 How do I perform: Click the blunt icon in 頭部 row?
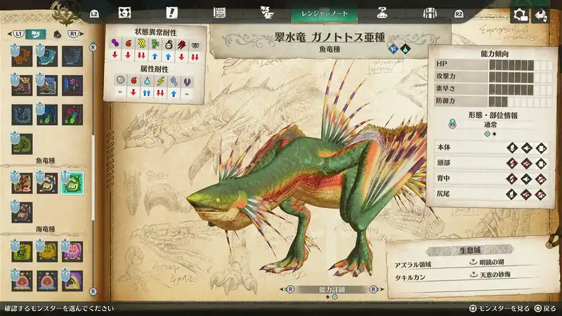541,164
